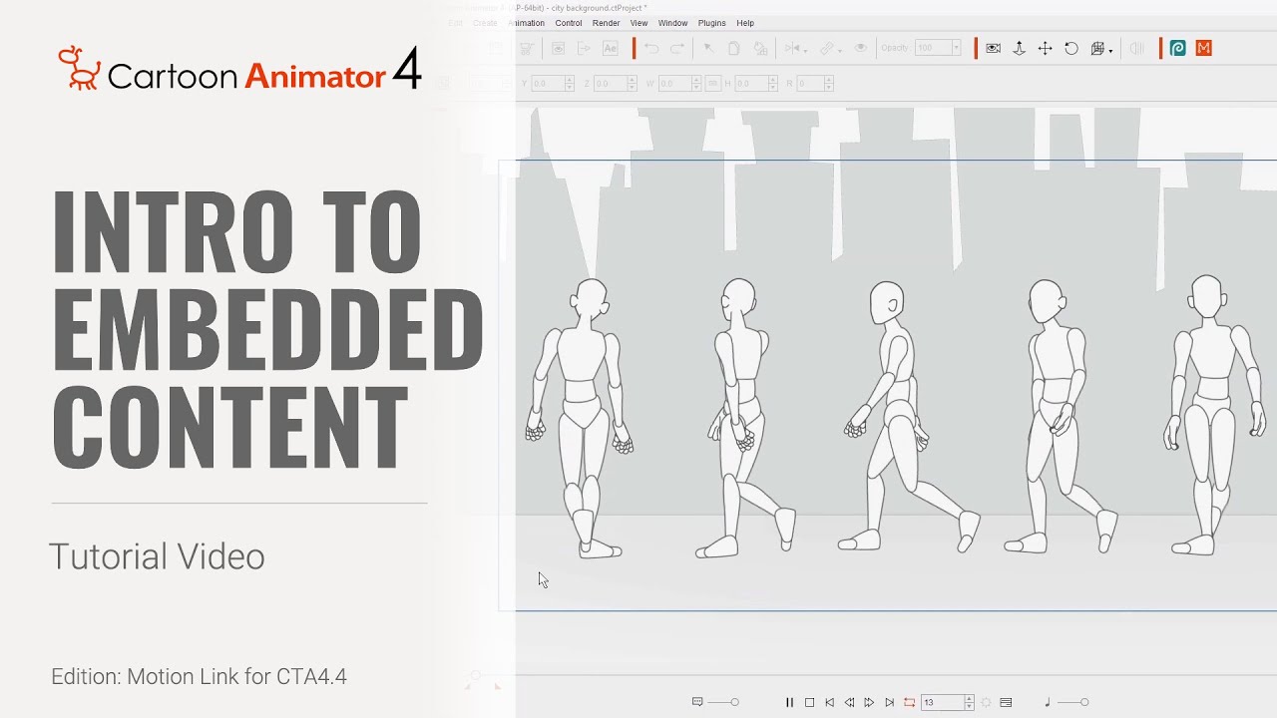Viewport: 1277px width, 718px height.
Task: Show the timeline panel icon
Action: 1006,702
